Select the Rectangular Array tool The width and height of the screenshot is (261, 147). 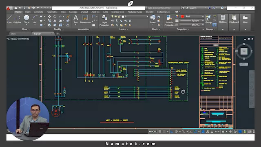[x=60, y=25]
